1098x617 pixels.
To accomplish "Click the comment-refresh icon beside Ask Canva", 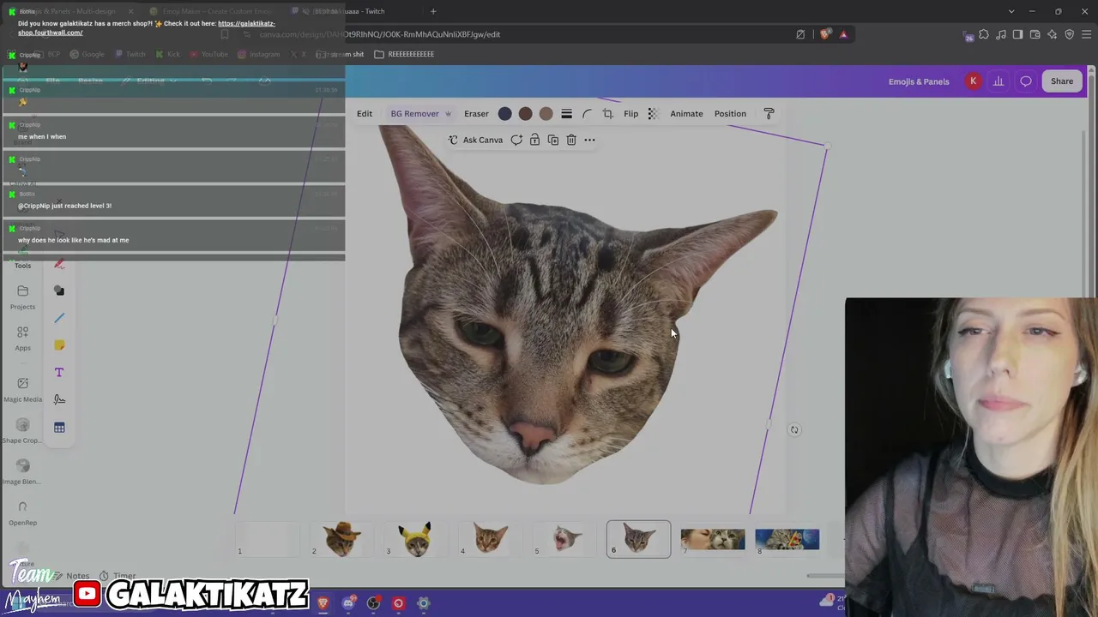I will tap(516, 140).
